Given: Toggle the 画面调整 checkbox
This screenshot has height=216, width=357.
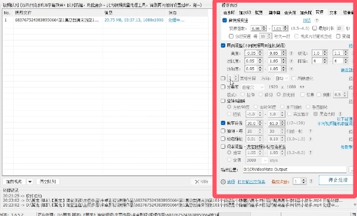Looking at the screenshot, I should [x=223, y=45].
